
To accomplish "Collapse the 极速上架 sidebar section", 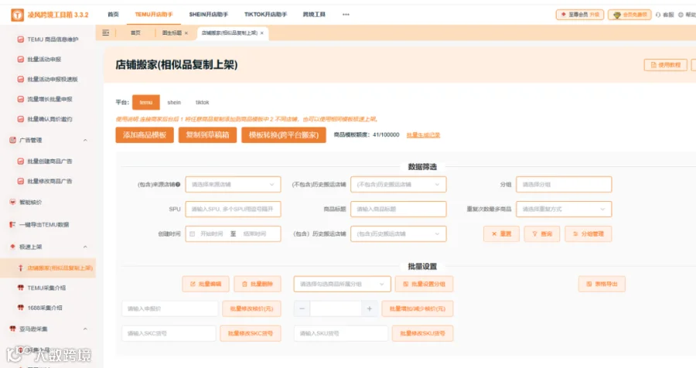I will point(85,247).
